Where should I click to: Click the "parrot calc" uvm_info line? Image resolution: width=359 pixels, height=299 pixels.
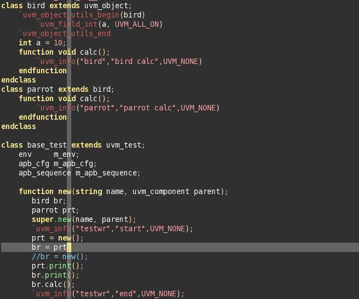click(x=128, y=108)
